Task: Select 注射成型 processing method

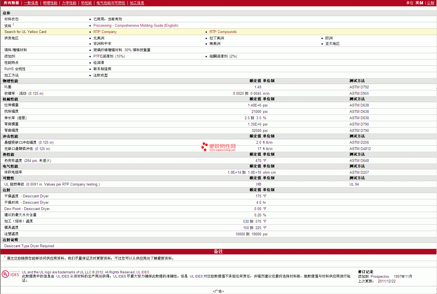Action: pos(100,75)
